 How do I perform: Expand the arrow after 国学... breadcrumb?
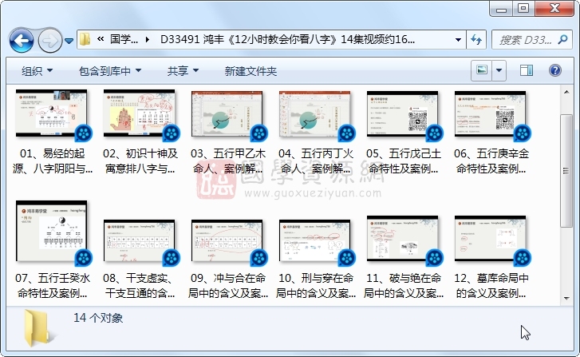tap(148, 39)
